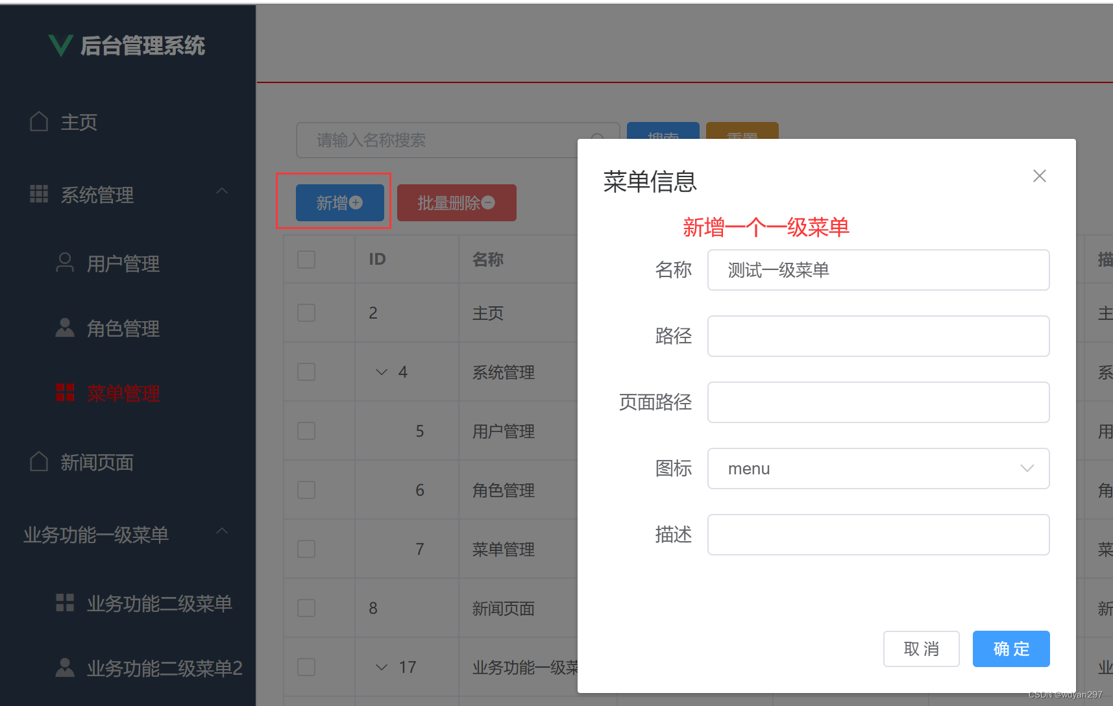
Task: Open 角色管理 in the sidebar
Action: 123,328
